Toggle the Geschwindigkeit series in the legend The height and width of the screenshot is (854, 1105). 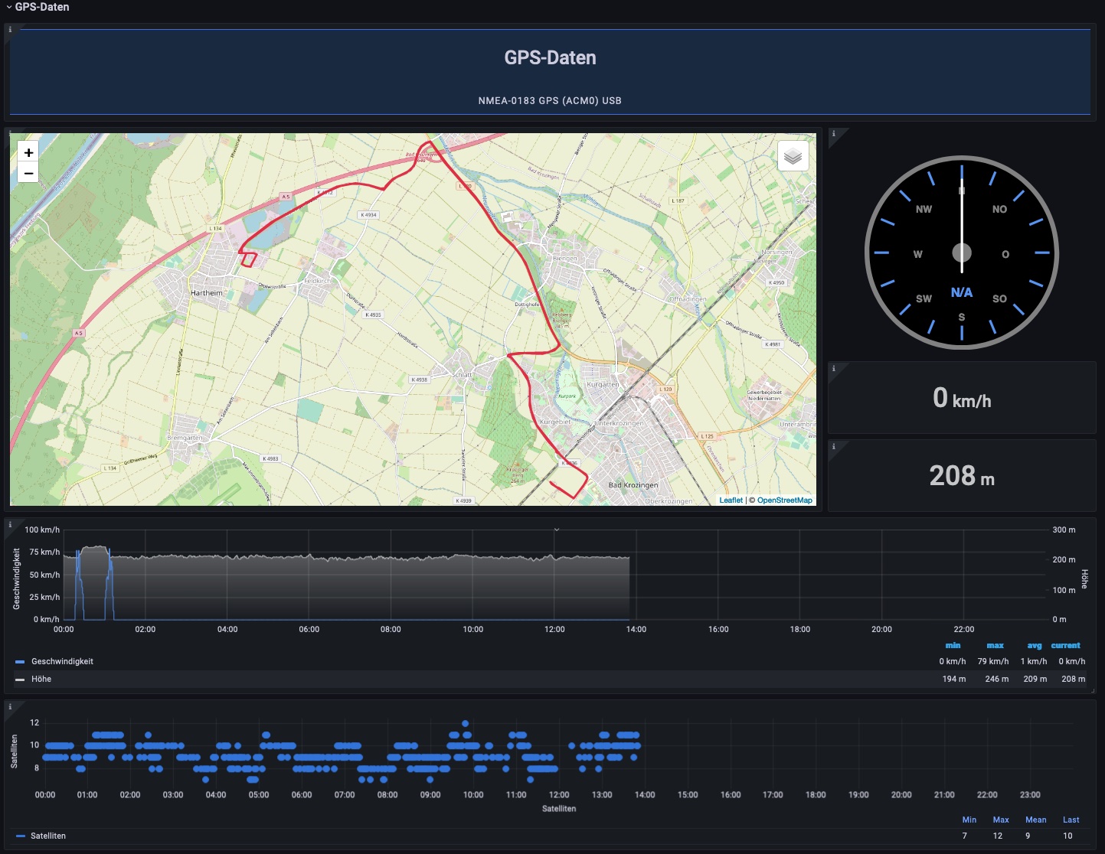pyautogui.click(x=62, y=661)
